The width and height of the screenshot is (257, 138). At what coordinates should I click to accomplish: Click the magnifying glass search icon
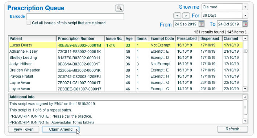tap(120, 8)
